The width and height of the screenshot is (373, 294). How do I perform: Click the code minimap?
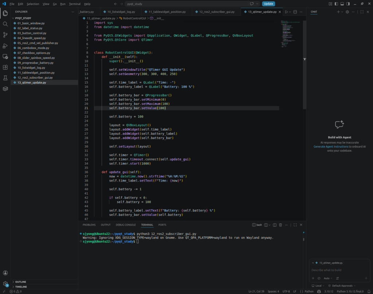[291, 34]
